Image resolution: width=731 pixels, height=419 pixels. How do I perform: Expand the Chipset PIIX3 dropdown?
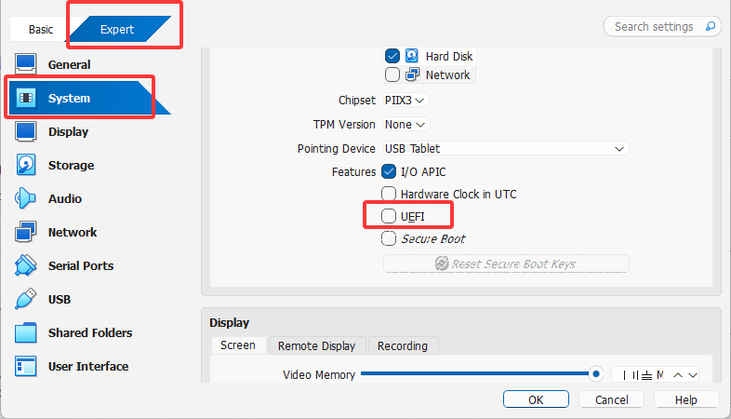tap(405, 101)
